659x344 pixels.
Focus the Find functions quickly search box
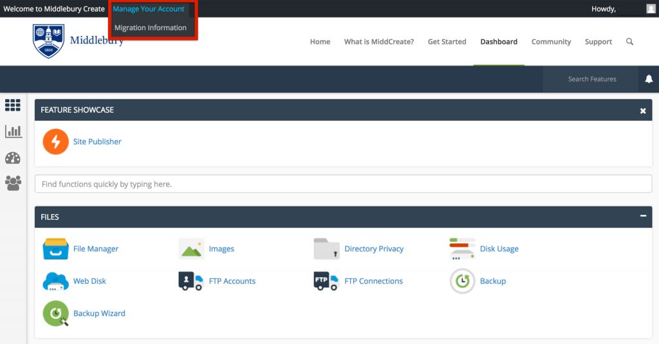(343, 184)
